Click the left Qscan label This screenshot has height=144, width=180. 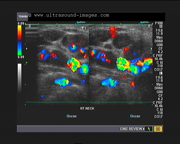tap(71, 116)
